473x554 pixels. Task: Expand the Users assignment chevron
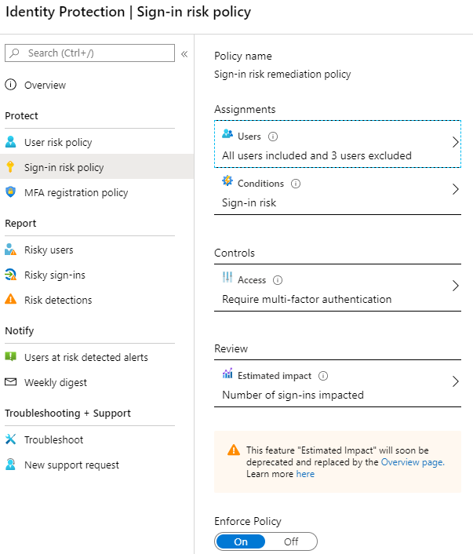(x=455, y=142)
